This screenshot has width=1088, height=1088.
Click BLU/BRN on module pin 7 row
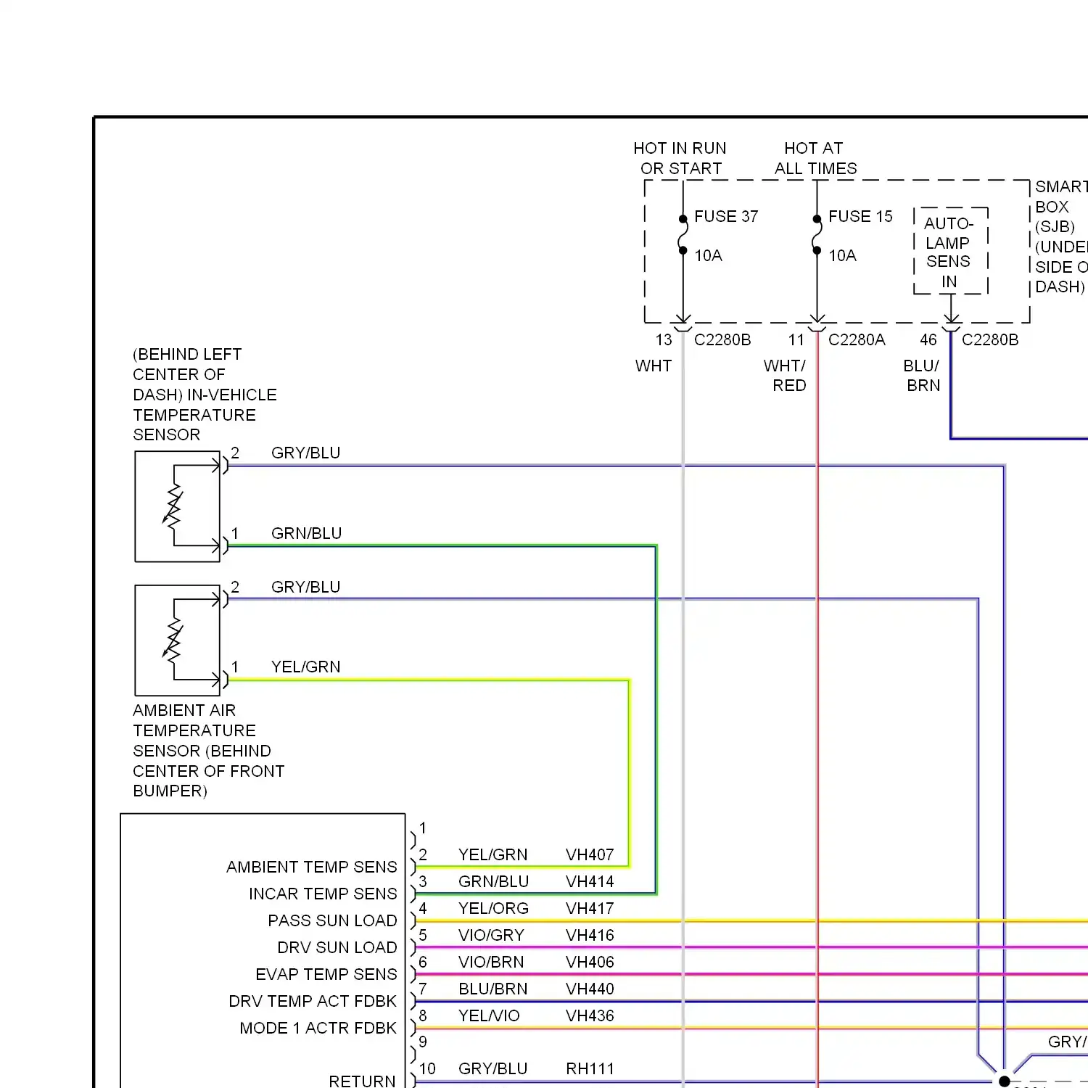493,989
